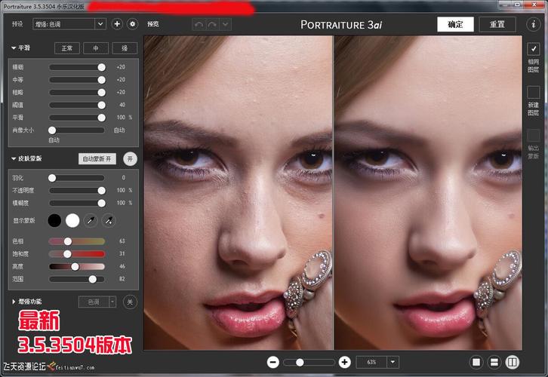Click the 羽化 feather slider handle

(x=52, y=178)
